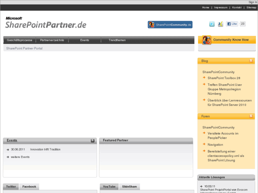Click the Microsoft SharePointPartner.de logo
The height and width of the screenshot is (193, 258).
tap(46, 23)
